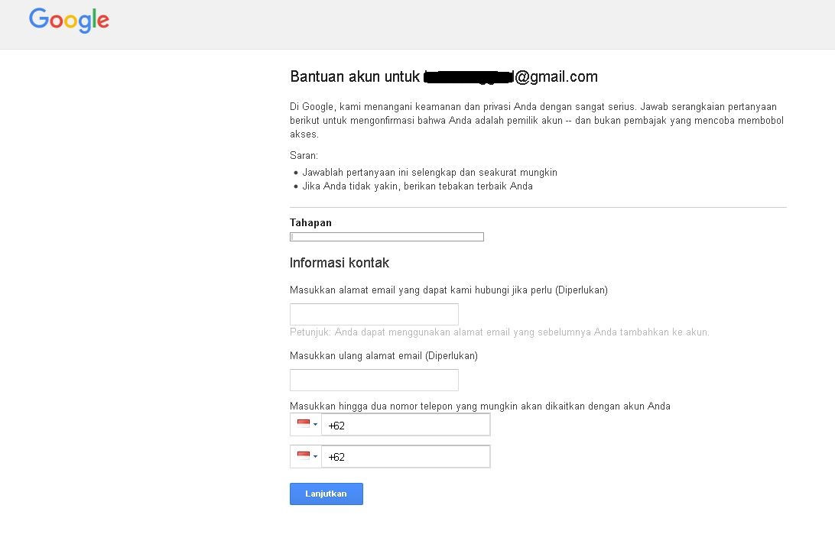Screen dimensions: 835x544
Task: Click the "Tahapan" label
Action: tap(310, 222)
